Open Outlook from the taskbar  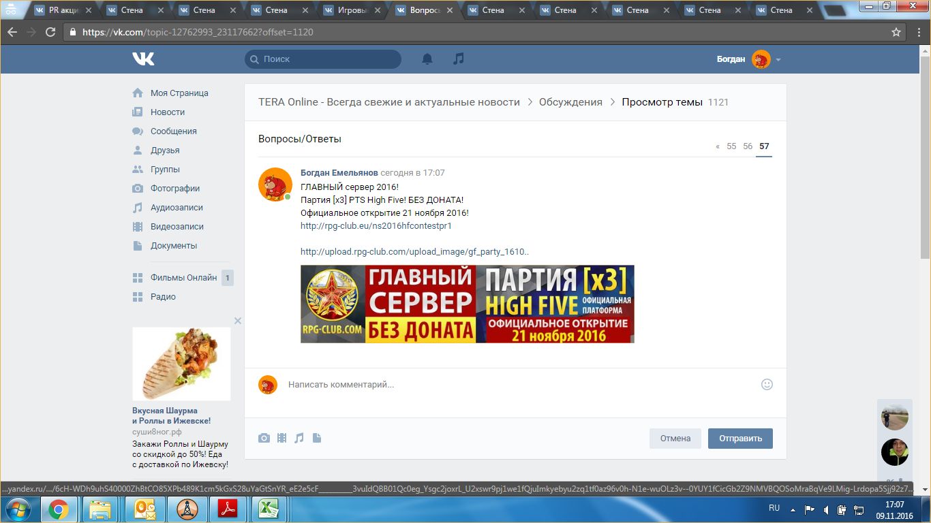pos(146,509)
